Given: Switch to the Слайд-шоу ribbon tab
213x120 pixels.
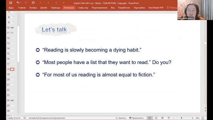Looking at the screenshot, I should [83, 8].
